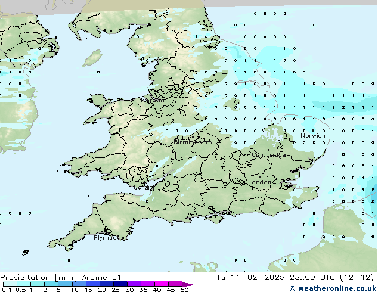The width and height of the screenshot is (378, 292).
Task: Click the Arome 01 model label
Action: (101, 278)
